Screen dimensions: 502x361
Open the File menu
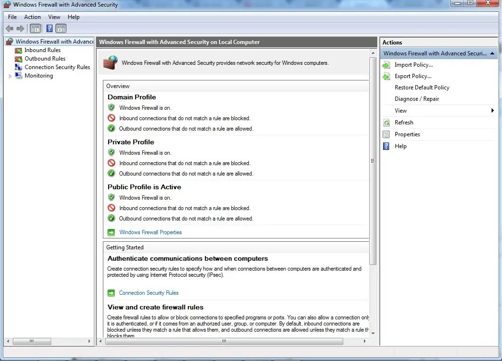(x=12, y=17)
